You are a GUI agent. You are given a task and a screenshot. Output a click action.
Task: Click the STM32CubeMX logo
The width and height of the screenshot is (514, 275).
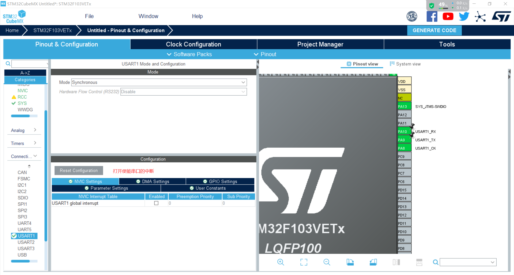tap(14, 17)
